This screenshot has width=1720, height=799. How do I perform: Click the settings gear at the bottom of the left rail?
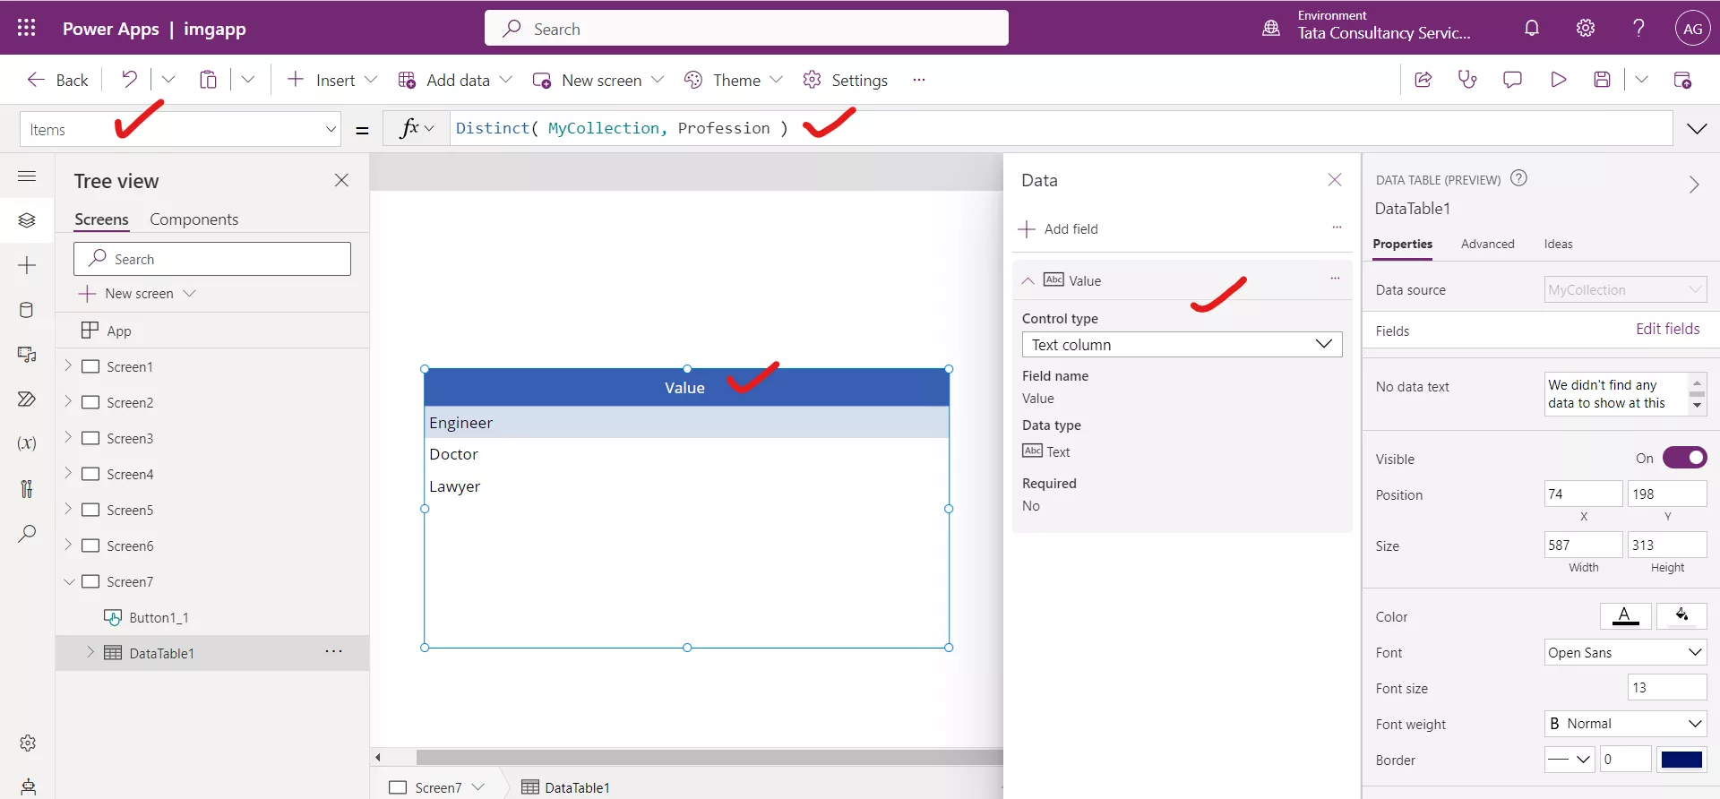click(x=28, y=743)
